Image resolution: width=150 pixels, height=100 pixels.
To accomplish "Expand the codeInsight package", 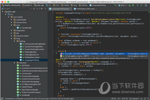I will [12, 20].
